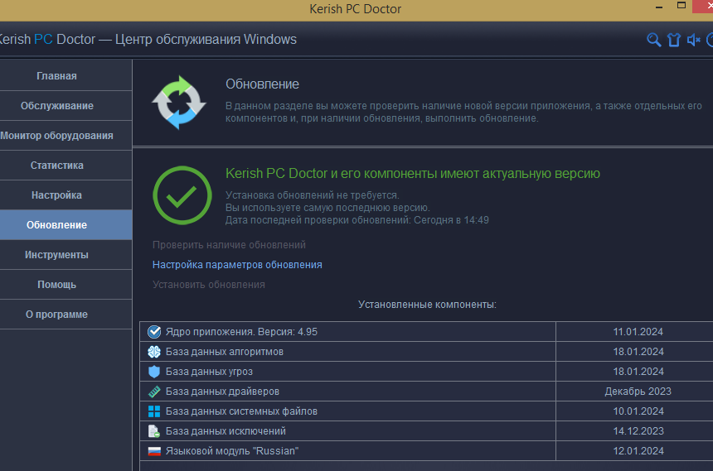Open the Помощь section
Screen dimensions: 713x471
[x=66, y=285]
